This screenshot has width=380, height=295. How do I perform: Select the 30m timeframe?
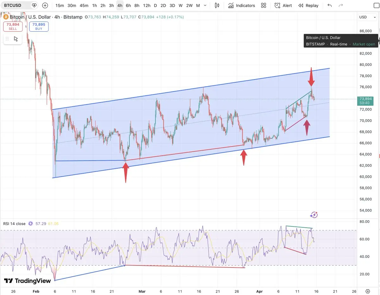[72, 5]
